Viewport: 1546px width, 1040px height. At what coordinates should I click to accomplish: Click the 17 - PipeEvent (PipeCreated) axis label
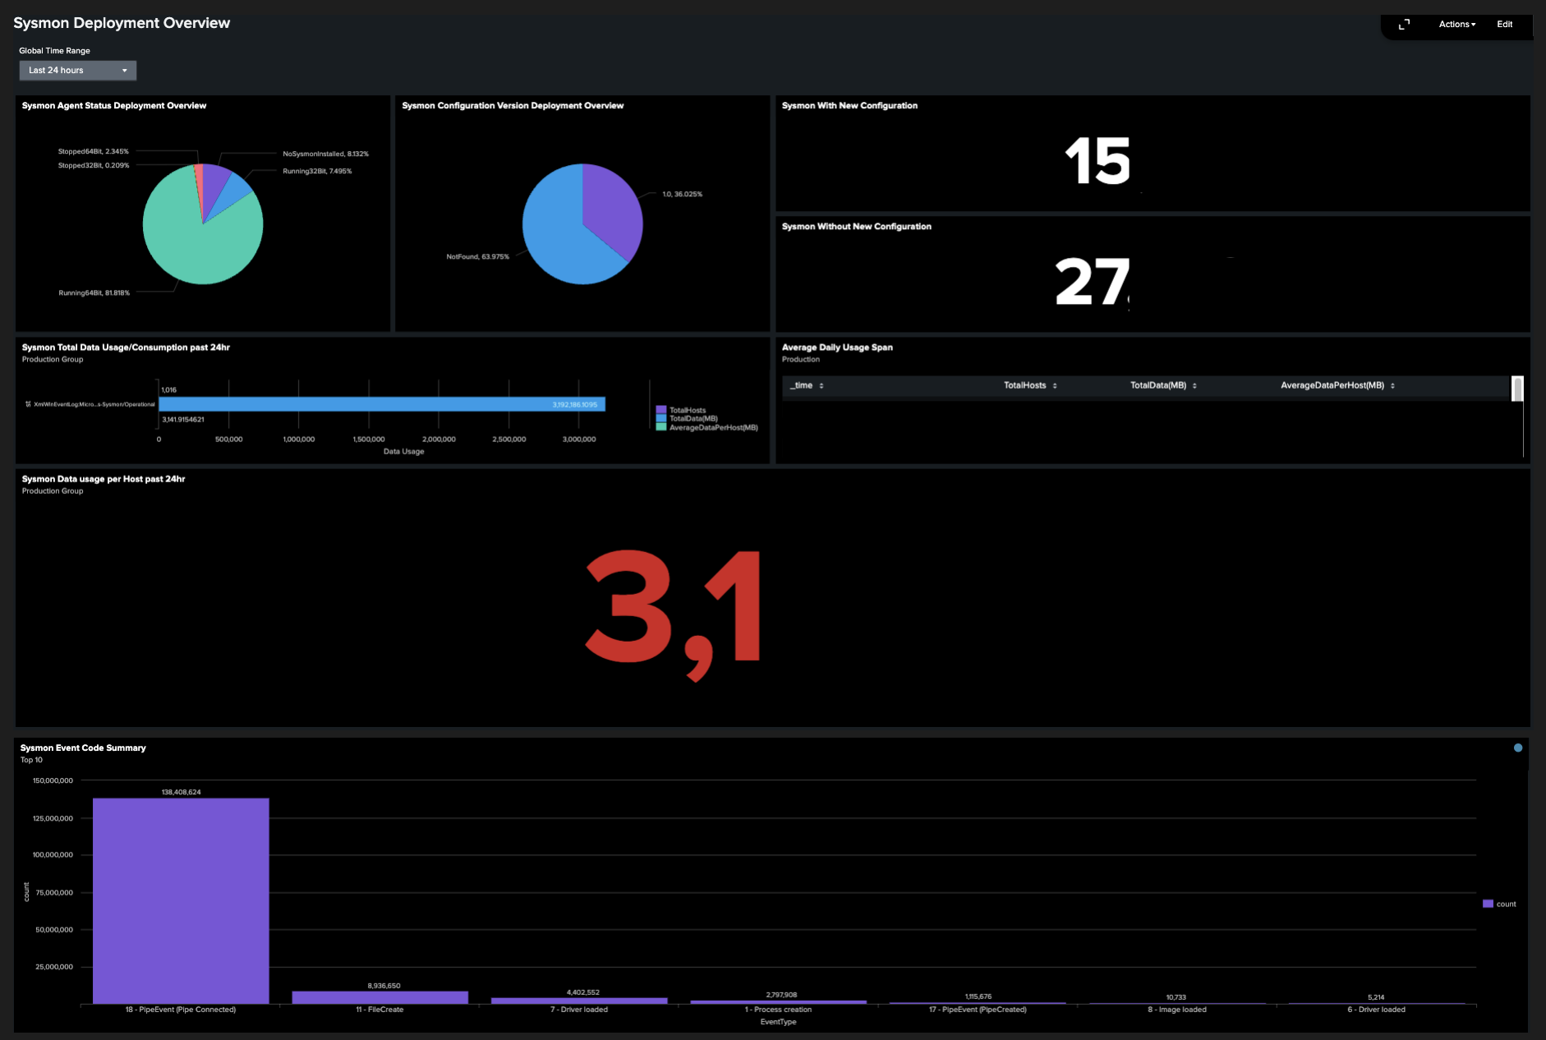978,1010
